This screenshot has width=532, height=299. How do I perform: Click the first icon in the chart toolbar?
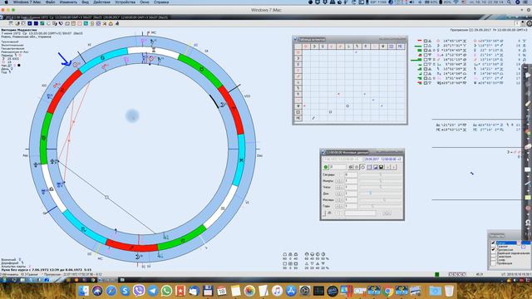pyautogui.click(x=11, y=23)
